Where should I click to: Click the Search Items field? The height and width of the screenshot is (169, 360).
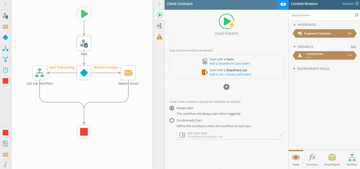point(321,15)
